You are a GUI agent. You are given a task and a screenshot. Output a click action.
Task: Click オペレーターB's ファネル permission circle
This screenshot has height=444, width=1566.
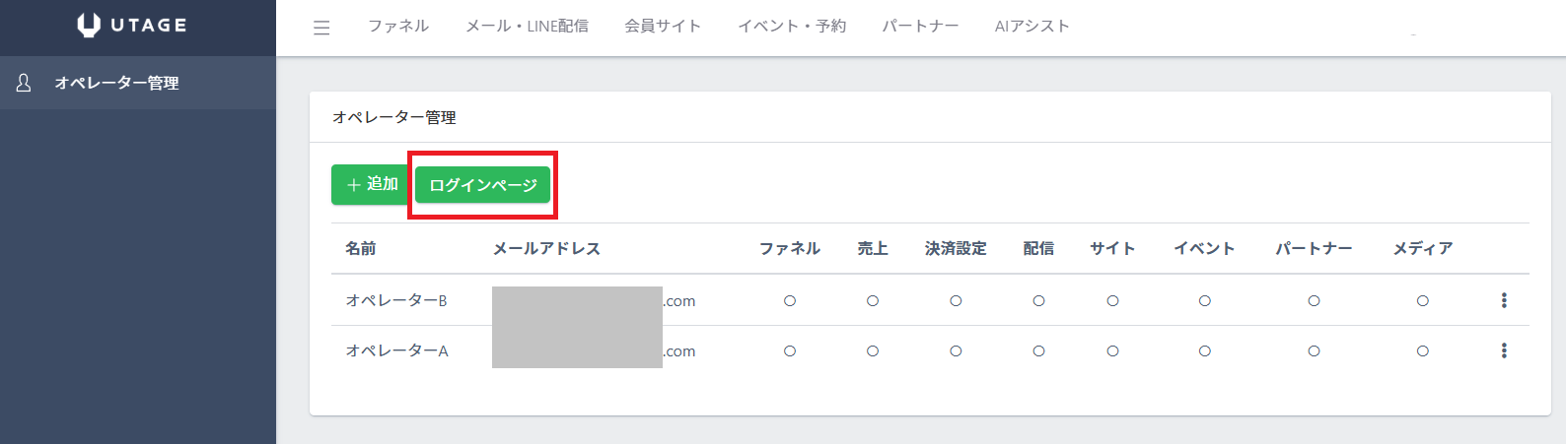point(790,301)
